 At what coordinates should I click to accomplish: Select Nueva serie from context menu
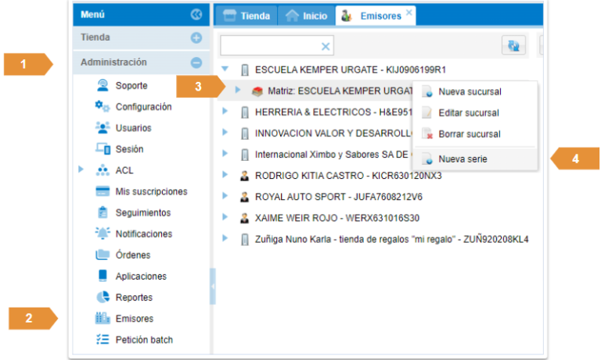tap(462, 159)
